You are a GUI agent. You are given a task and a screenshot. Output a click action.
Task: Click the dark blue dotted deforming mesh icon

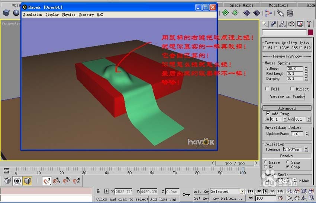(x=257, y=13)
